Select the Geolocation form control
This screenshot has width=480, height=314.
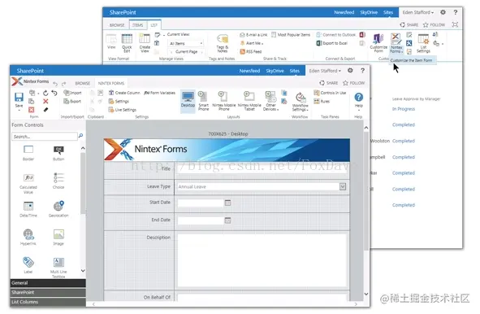click(58, 209)
